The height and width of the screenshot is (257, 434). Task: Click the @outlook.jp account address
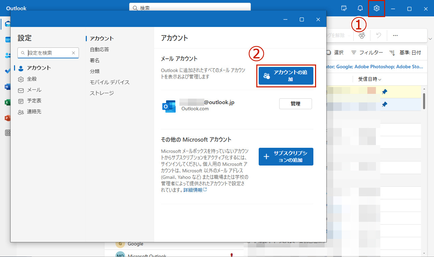[x=207, y=102]
